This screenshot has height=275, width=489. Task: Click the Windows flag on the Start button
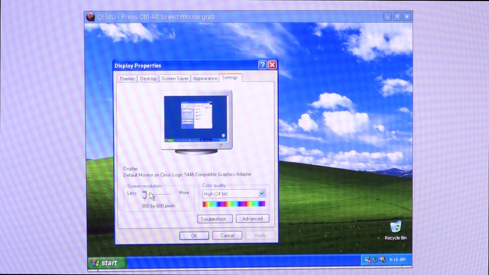click(x=96, y=263)
